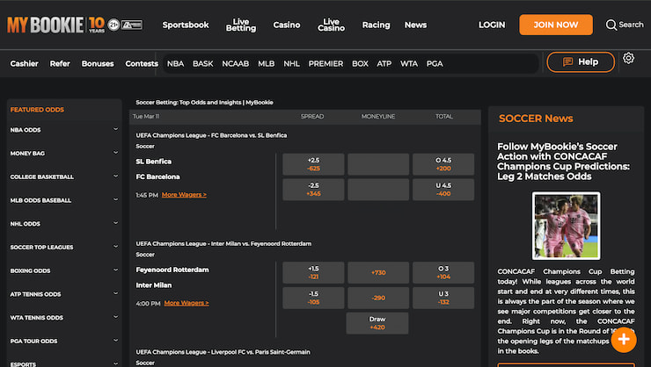Select NHL in the sports bar
The image size is (651, 367).
click(291, 64)
